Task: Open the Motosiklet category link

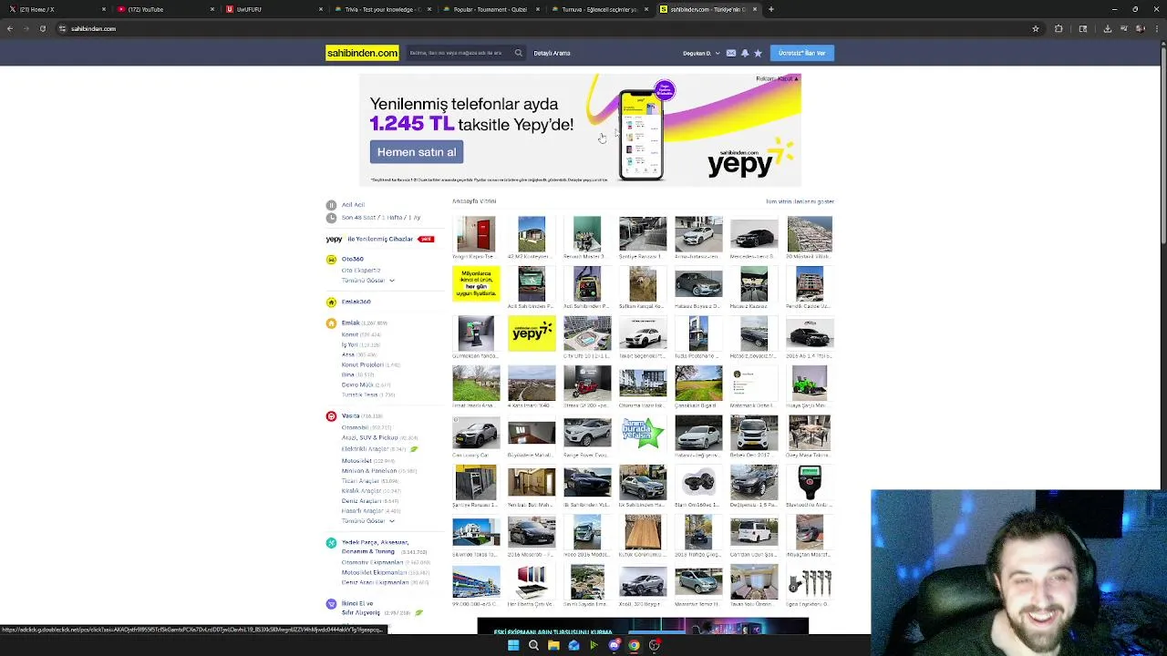Action: (356, 461)
